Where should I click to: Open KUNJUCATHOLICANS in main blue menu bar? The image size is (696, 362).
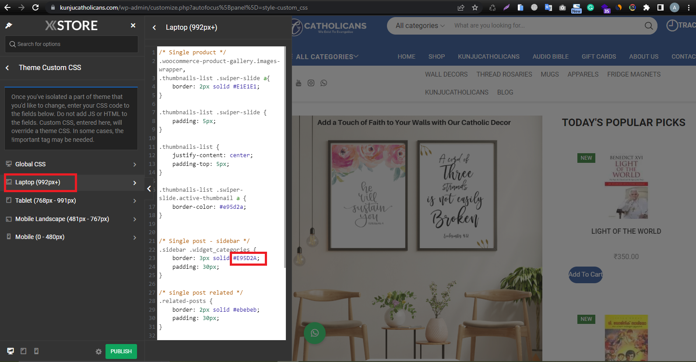[x=489, y=57]
